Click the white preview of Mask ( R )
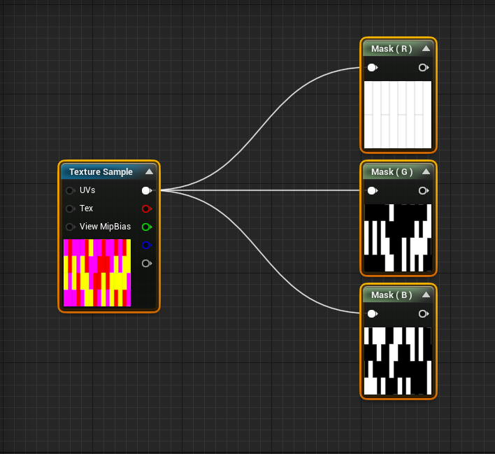The image size is (495, 454). 398,115
